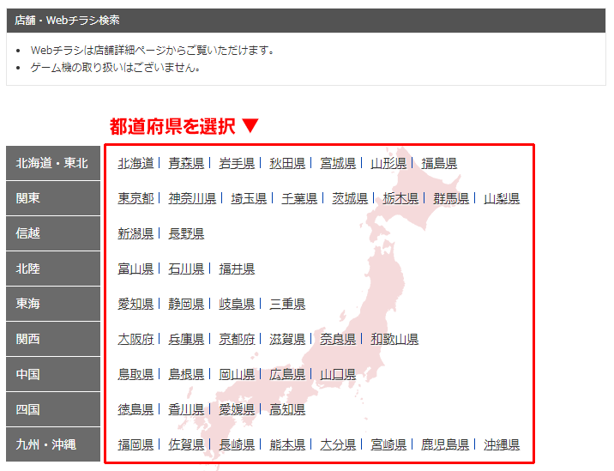Select the 九州・沖縄 region tab
The image size is (614, 471).
tap(53, 444)
